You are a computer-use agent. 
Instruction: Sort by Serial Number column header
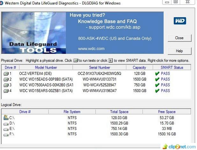coord(99,67)
